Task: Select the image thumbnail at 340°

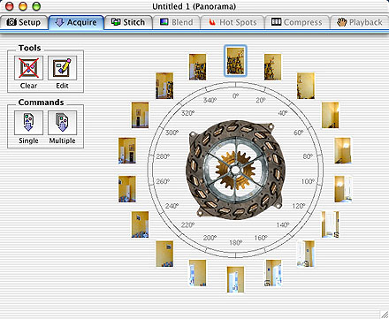Action: pos(197,67)
